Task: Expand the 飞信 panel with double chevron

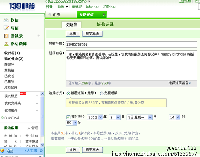Action: [41, 151]
